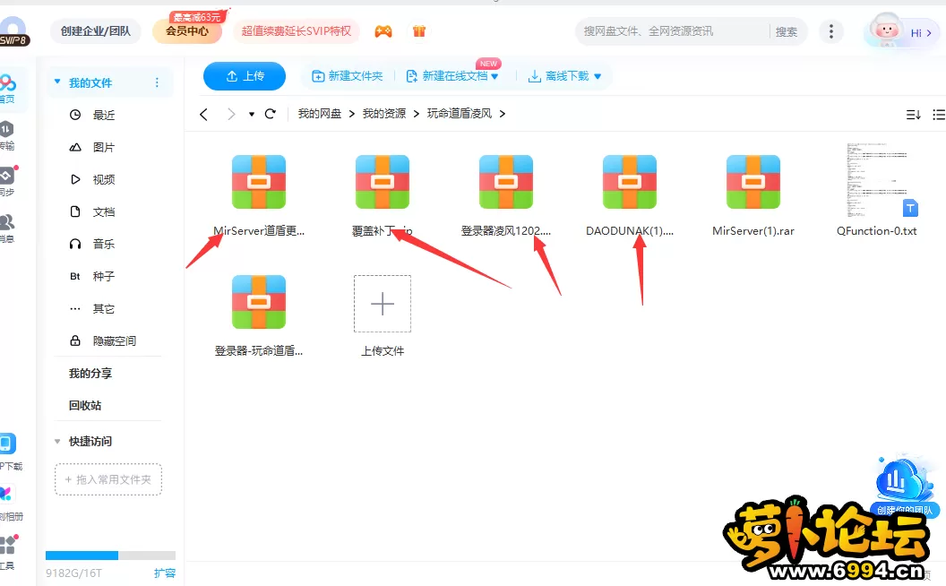The height and width of the screenshot is (586, 946).
Task: Refresh the file list
Action: tap(271, 114)
